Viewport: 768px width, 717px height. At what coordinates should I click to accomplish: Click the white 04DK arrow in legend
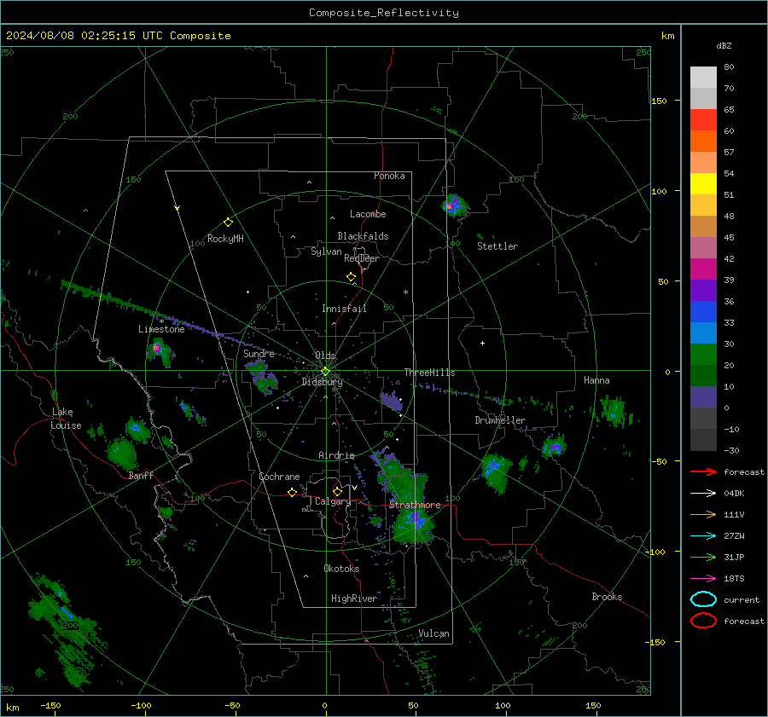pyautogui.click(x=703, y=494)
